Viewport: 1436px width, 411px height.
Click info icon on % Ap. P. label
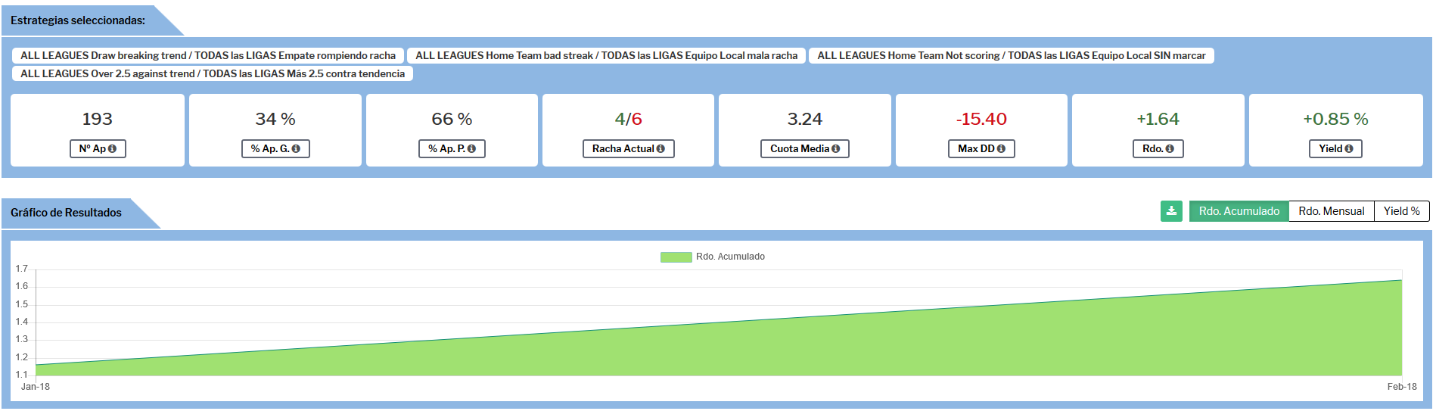coord(471,149)
